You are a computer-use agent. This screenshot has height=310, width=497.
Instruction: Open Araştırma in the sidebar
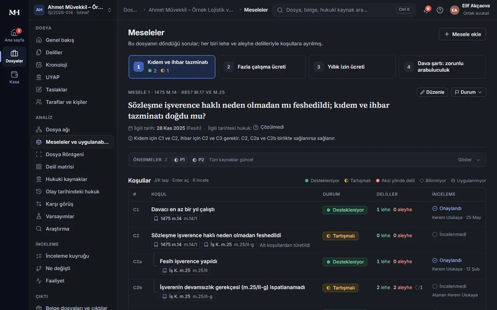73,229
